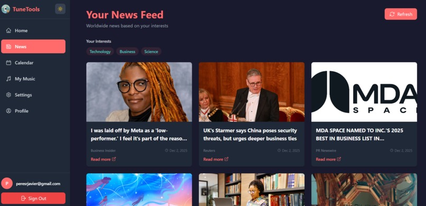Click the newspaper icon on News item
Viewport: 426px width, 206px height.
[x=8, y=46]
